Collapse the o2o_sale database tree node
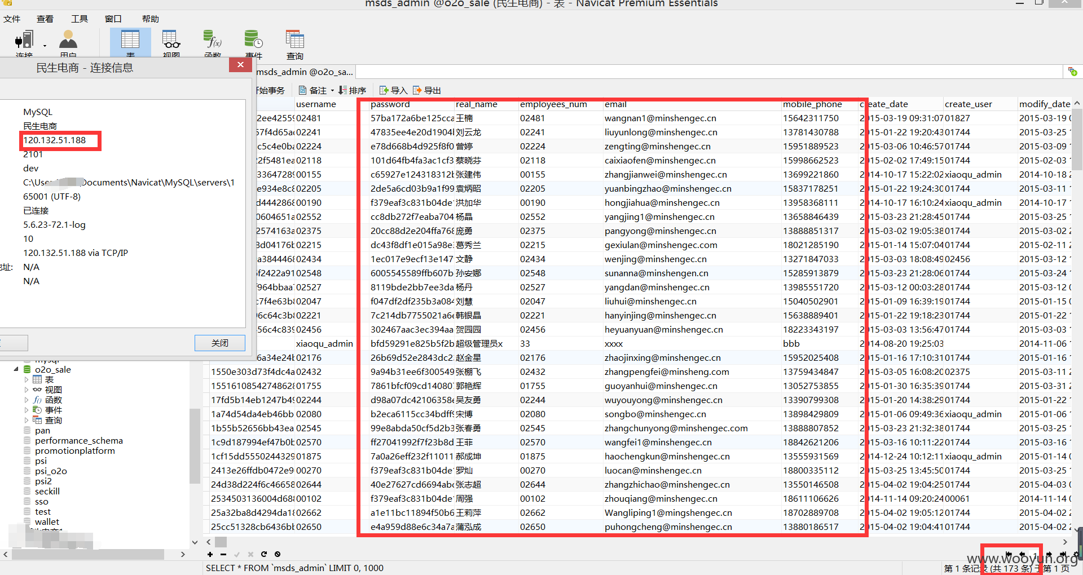1083x575 pixels. pyautogui.click(x=16, y=370)
